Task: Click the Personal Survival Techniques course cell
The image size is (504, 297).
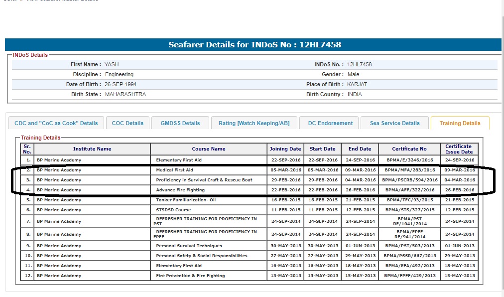Action: pyautogui.click(x=189, y=246)
